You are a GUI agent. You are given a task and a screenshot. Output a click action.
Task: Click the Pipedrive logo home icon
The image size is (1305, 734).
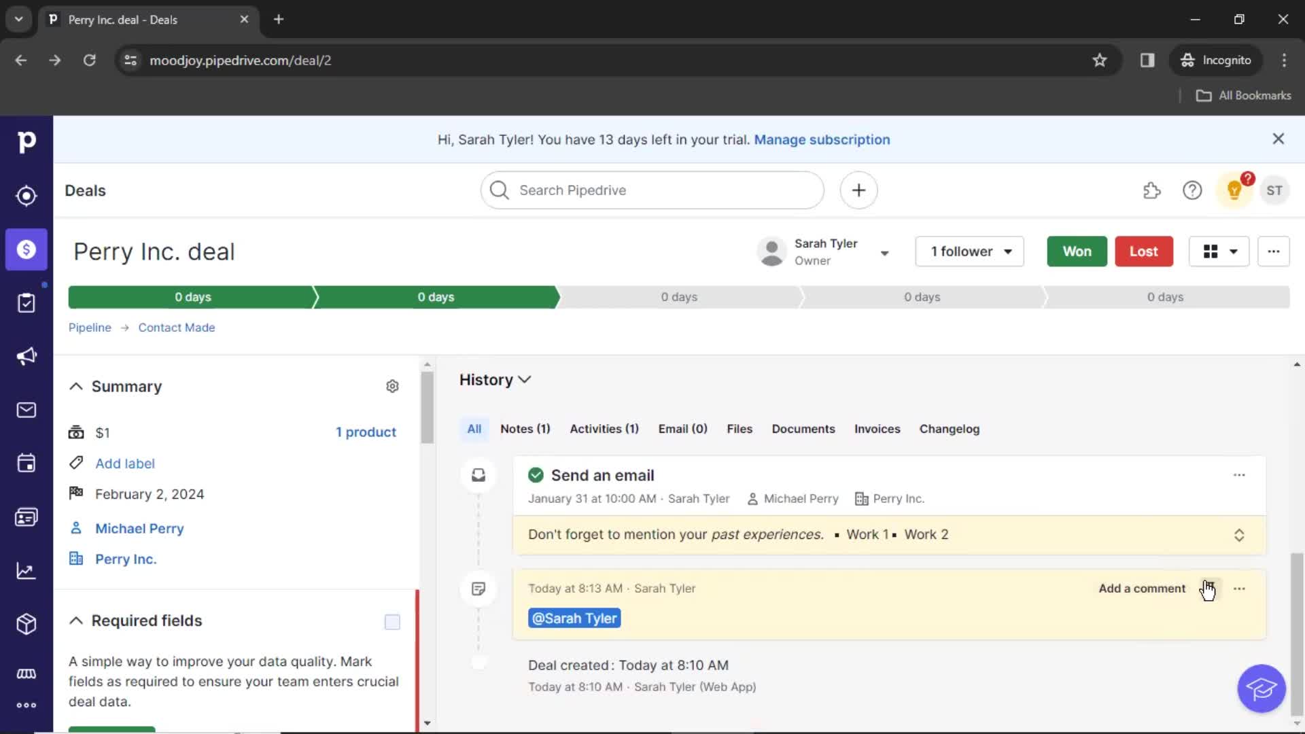click(26, 140)
